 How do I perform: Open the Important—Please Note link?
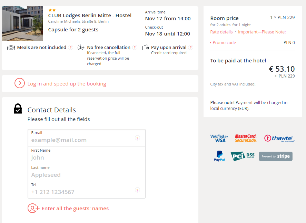click(x=262, y=32)
